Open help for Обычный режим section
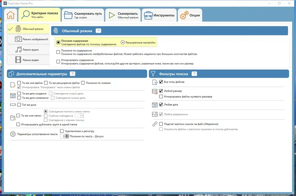Screen dimensions: 296x196 pos(98,31)
